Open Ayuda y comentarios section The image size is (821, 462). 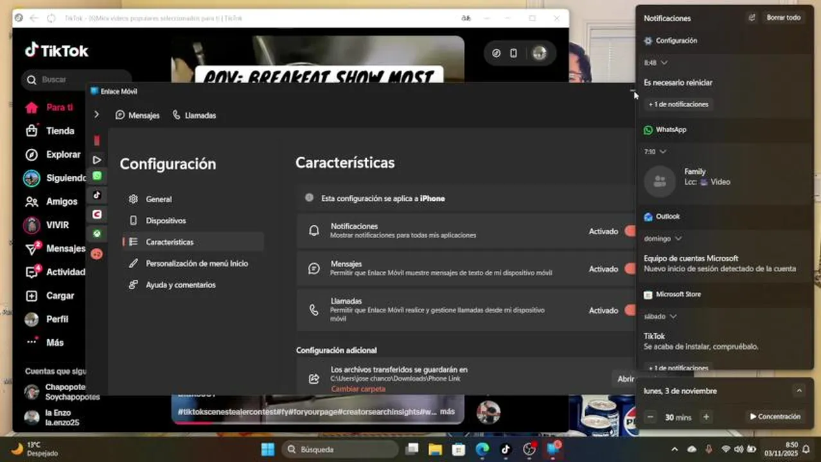click(193, 284)
